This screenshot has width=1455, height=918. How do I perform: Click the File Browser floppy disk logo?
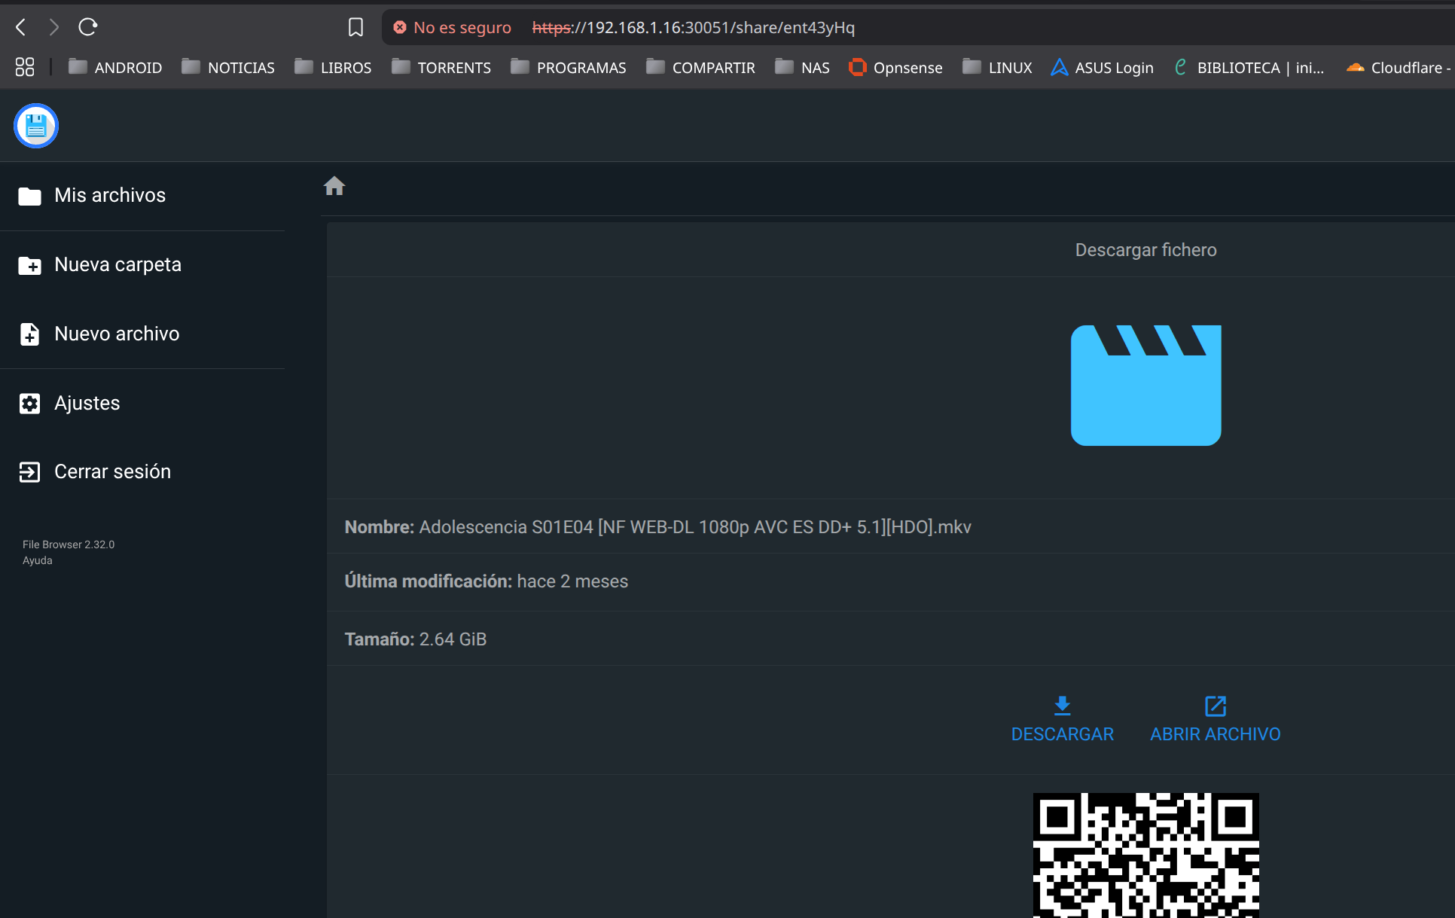coord(36,126)
